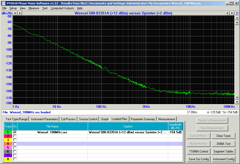Viewport: 240px width, 164px height.
Task: Switch to Test Type/Range tab
Action: click(x=16, y=119)
